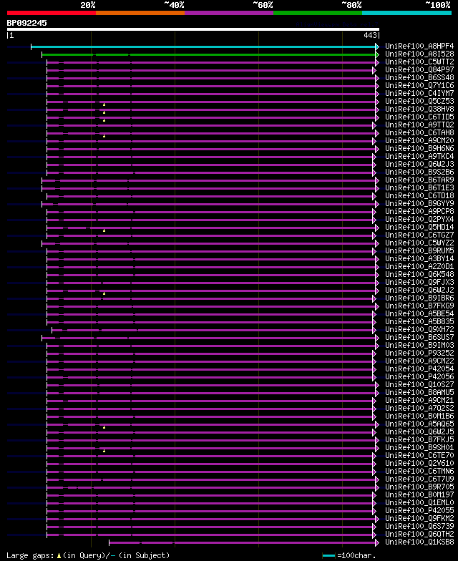Click the purple arrowhead on the B7FKG9 row
Screen dimensions: 458x561
pyautogui.click(x=377, y=306)
